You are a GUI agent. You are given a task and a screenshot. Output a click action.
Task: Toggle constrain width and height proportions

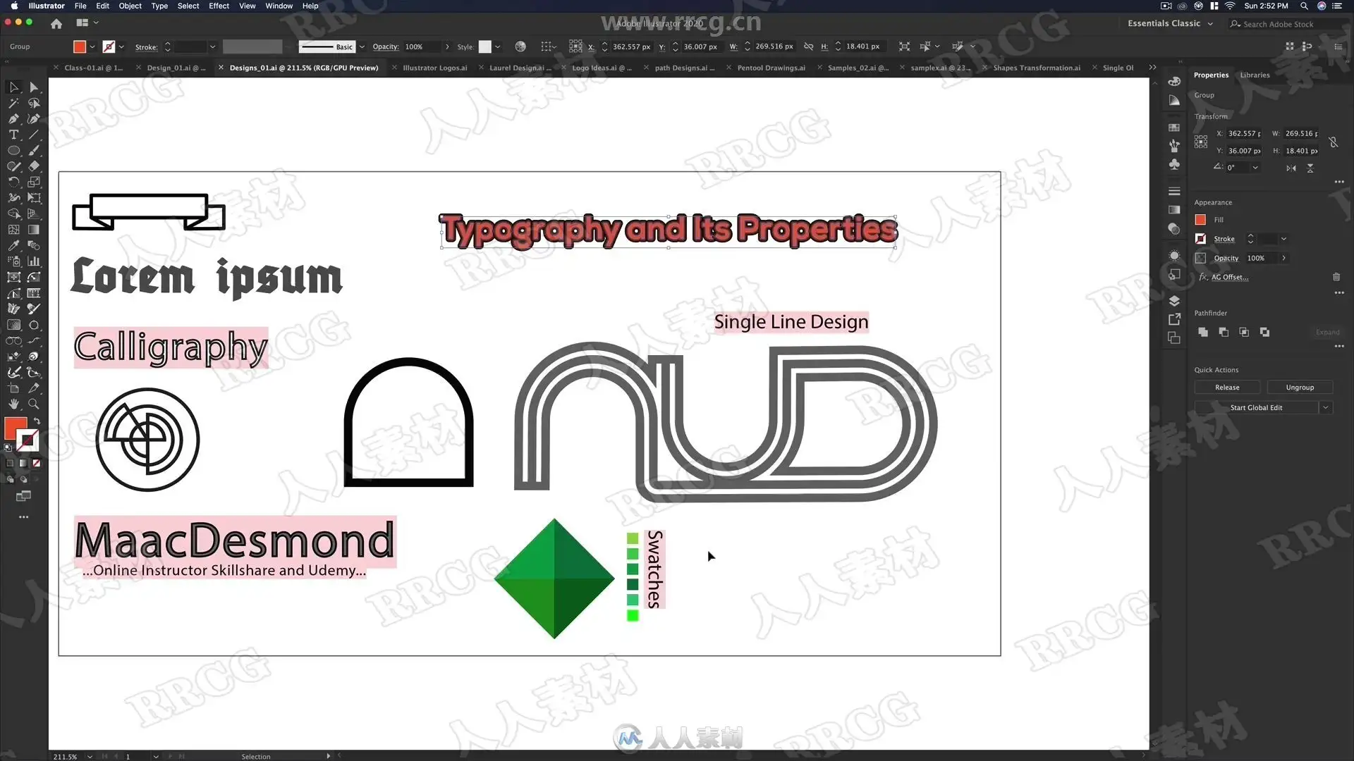click(1334, 142)
